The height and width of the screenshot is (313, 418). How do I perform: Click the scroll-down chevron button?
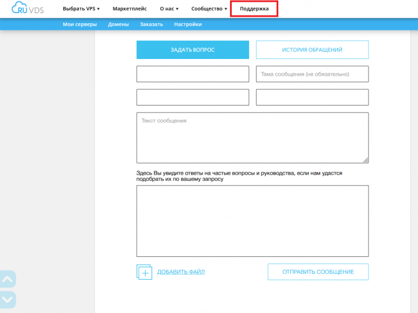[x=8, y=299]
